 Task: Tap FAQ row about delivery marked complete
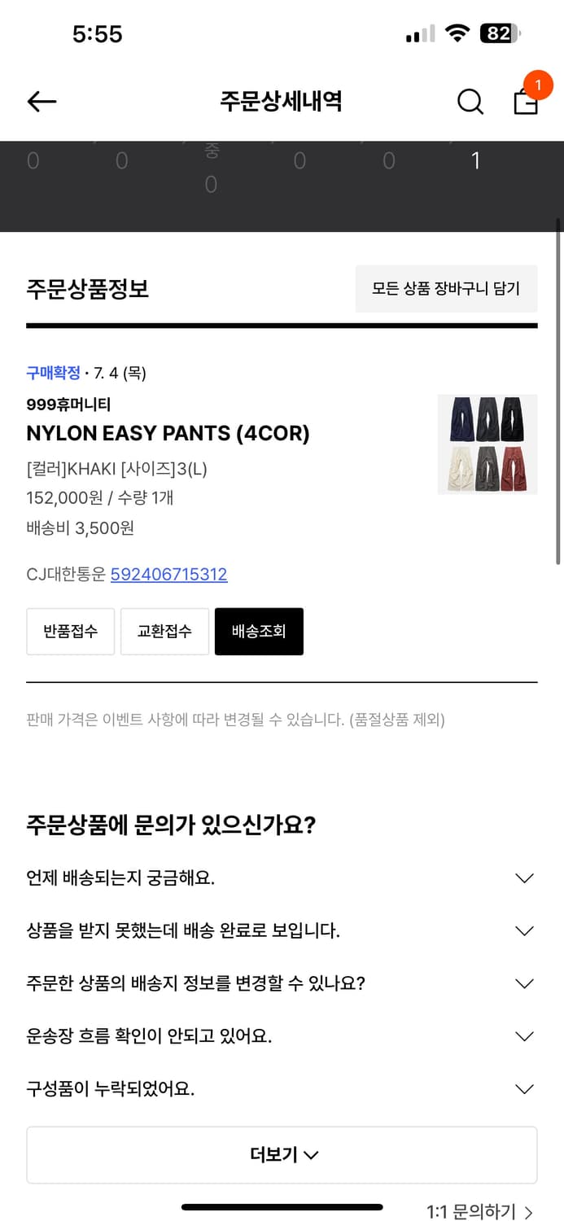524,930
